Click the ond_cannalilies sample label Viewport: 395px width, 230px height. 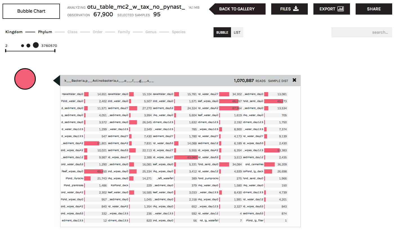tap(254, 164)
